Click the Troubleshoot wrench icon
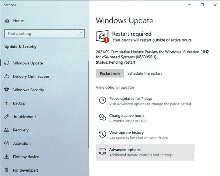Viewport: 220px width, 176px height. click(7, 116)
